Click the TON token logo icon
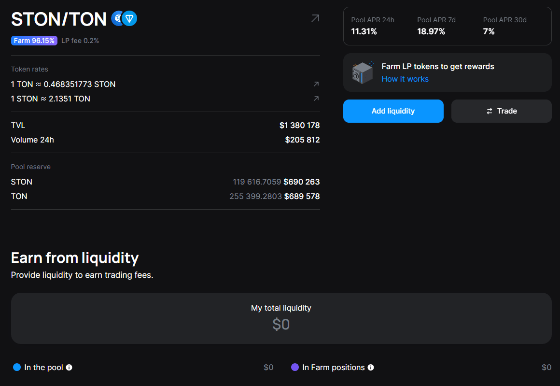Screen dimensions: 560x386 click(x=129, y=19)
